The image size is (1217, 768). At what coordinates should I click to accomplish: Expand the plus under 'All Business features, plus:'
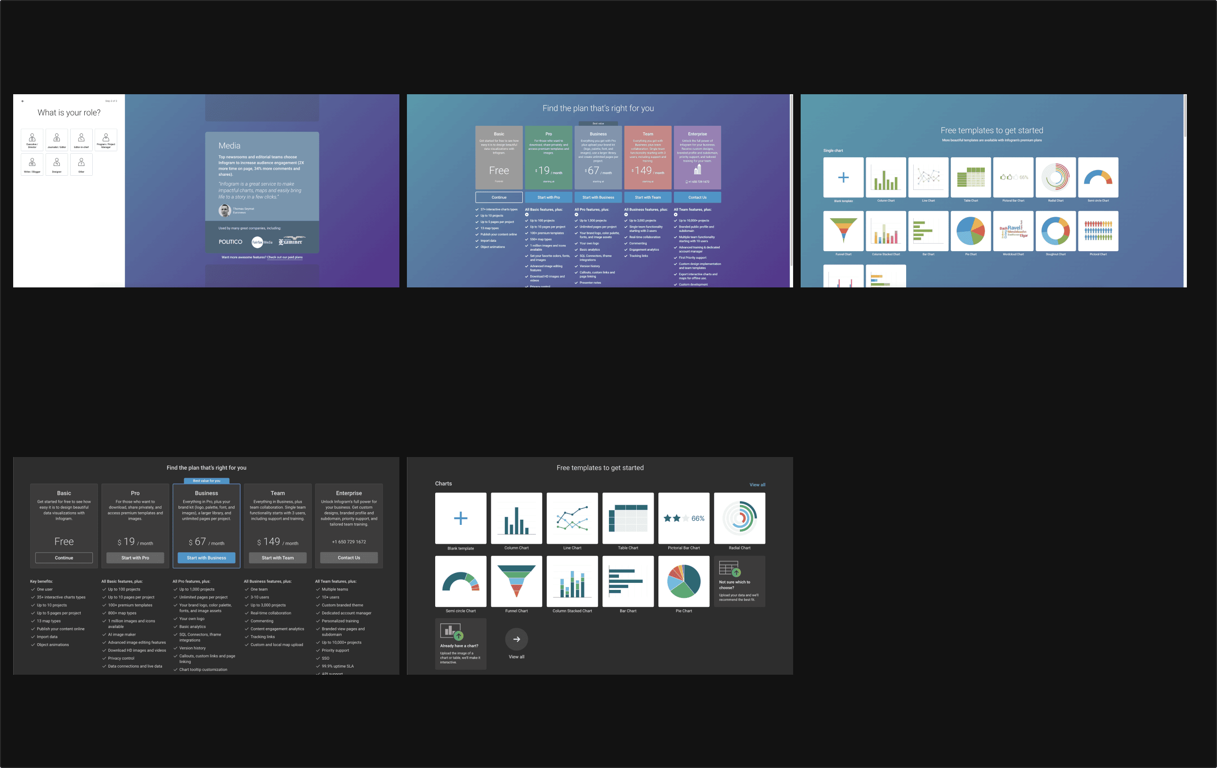(x=625, y=214)
